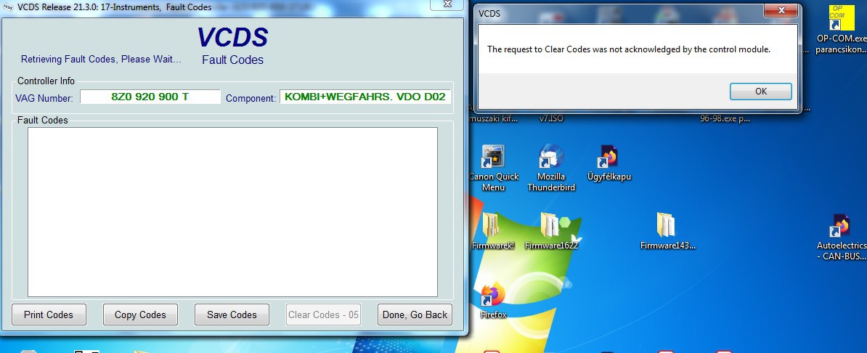867x353 pixels.
Task: Select the Firmware1622 folder icon
Action: [551, 231]
